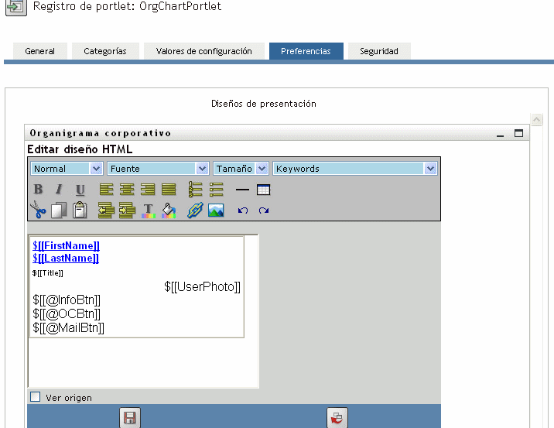Screen dimensions: 554x428
Task: Select the Preferencias tab
Action: coord(306,51)
